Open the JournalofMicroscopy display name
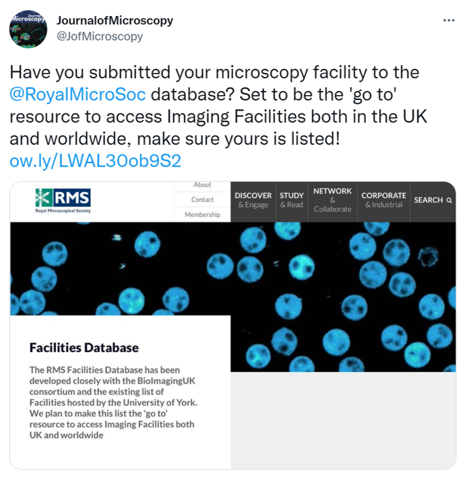The height and width of the screenshot is (480, 461). (x=114, y=20)
